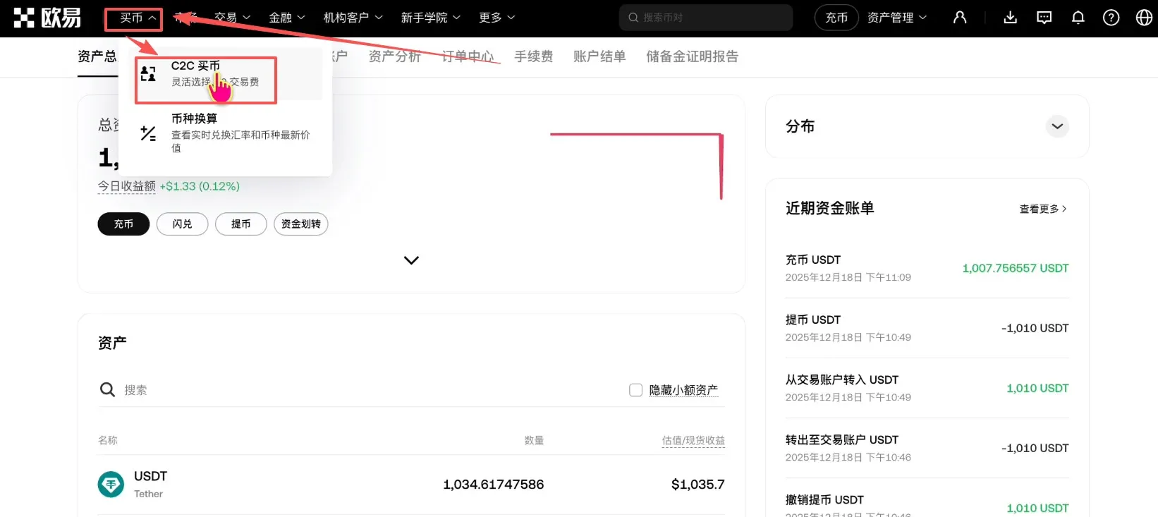The width and height of the screenshot is (1158, 517).
Task: Open 查看更多 link for bills
Action: tap(1044, 209)
